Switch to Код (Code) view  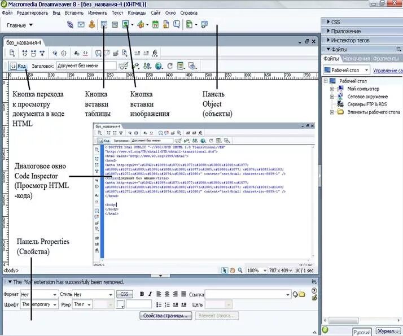(18, 66)
